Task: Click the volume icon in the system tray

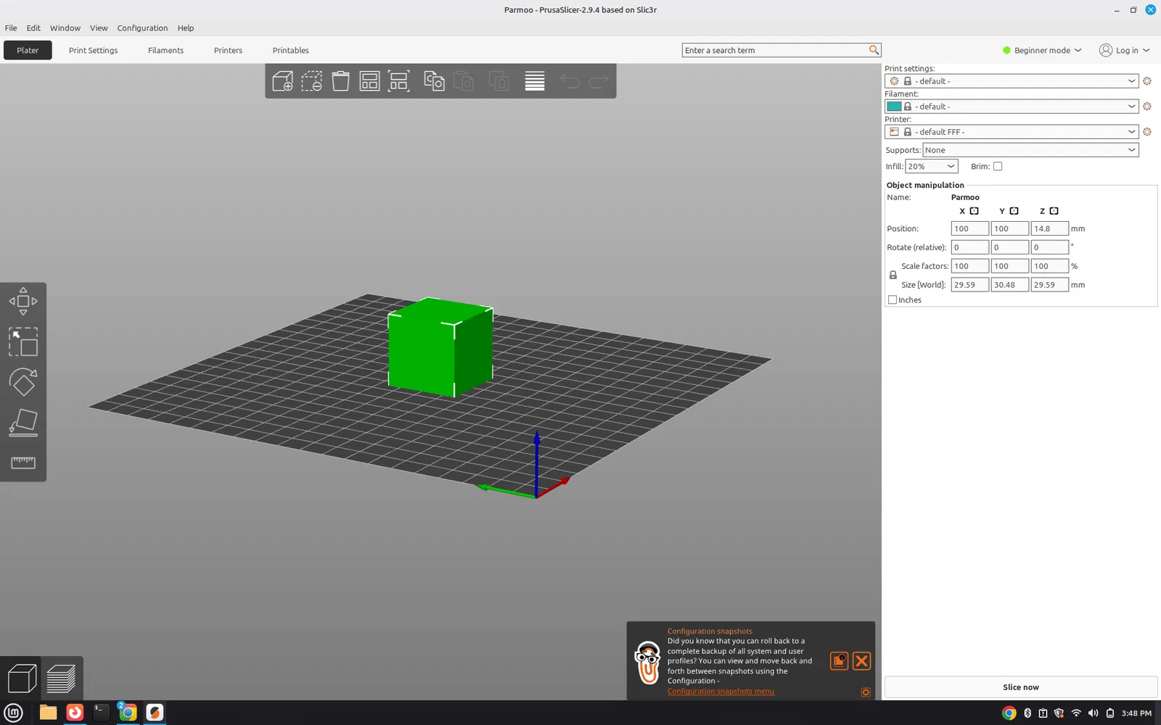Action: coord(1093,713)
